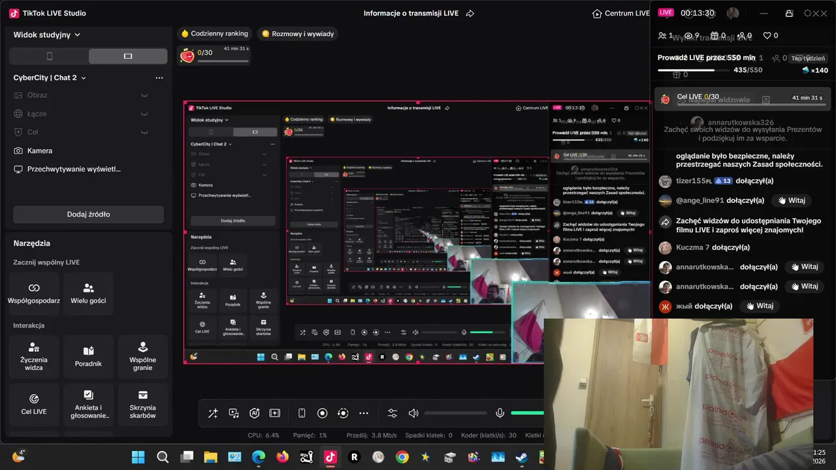The height and width of the screenshot is (470, 836).
Task: Open the Cel LIVE tool
Action: [34, 405]
